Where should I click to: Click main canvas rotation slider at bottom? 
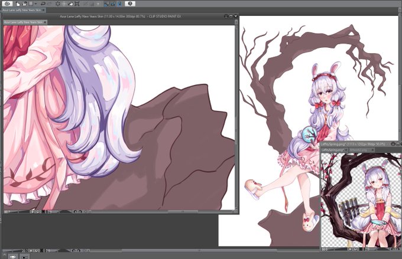tap(64, 251)
